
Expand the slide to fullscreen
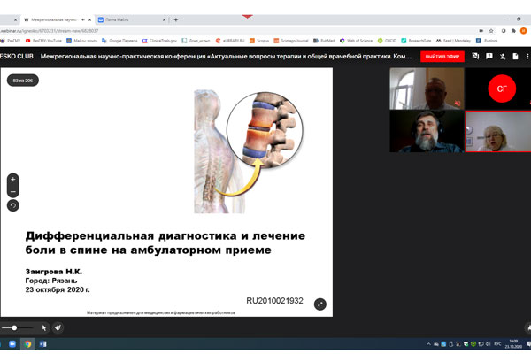(319, 304)
